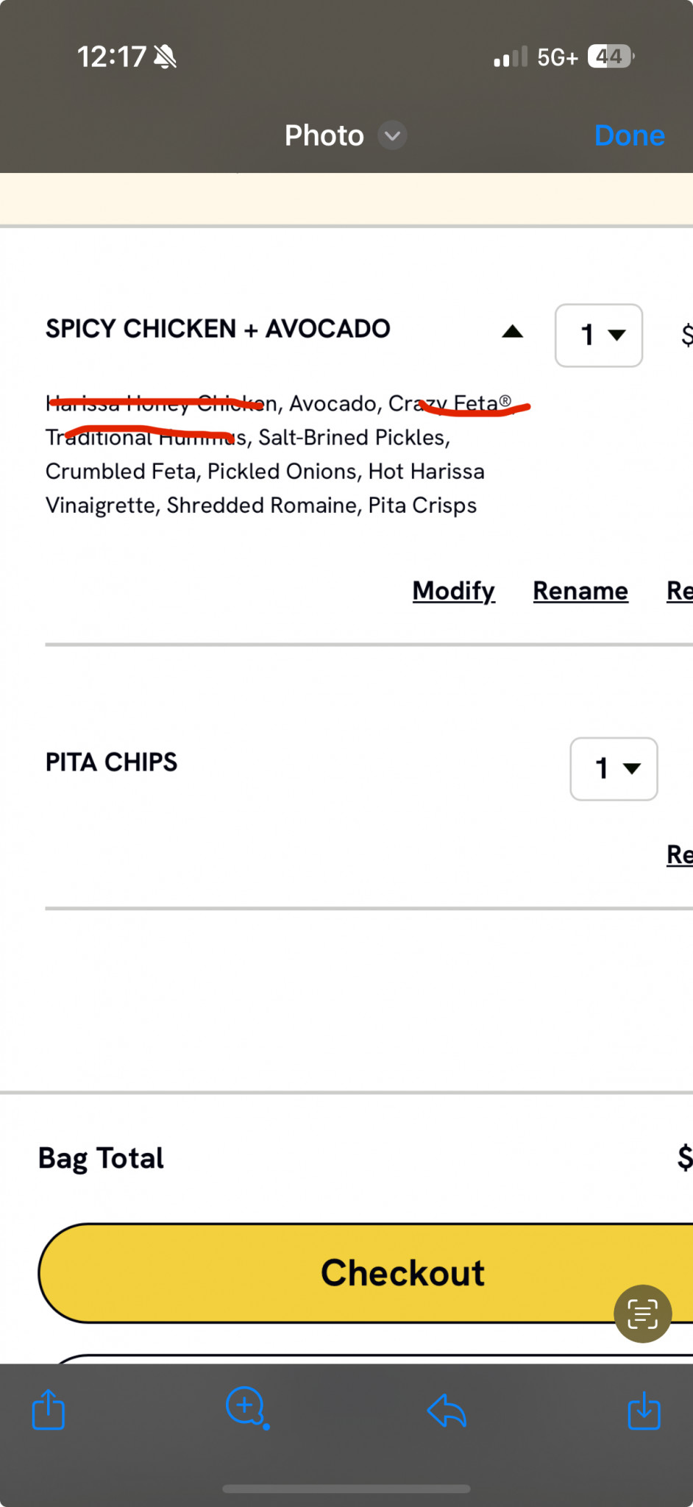This screenshot has width=693, height=1507.
Task: Tap the silent mode bell icon
Action: (x=166, y=57)
